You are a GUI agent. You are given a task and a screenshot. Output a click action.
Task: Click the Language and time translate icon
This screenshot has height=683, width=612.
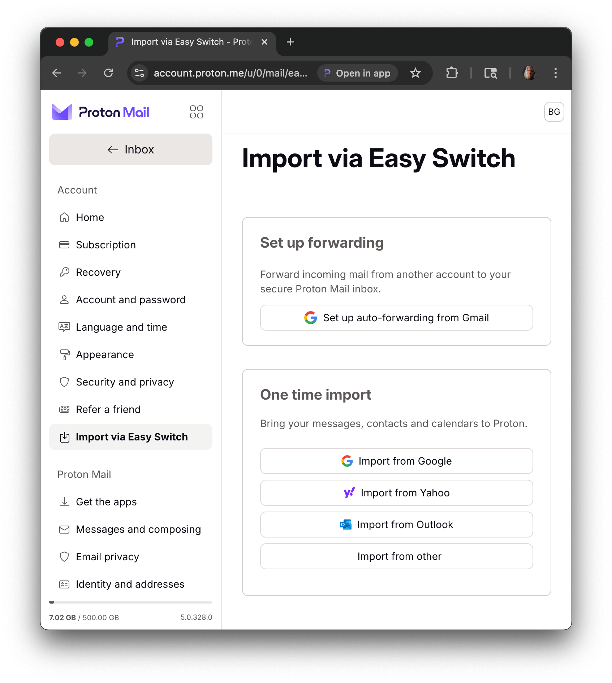[64, 327]
